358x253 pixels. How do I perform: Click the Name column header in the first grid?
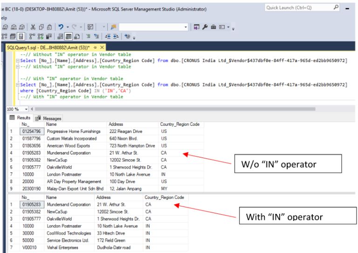click(76, 124)
